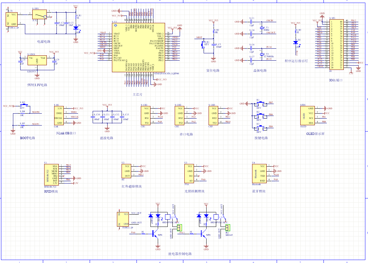368x263 pixels.
Task: Click the RFID模块 section label
Action: [x=51, y=191]
